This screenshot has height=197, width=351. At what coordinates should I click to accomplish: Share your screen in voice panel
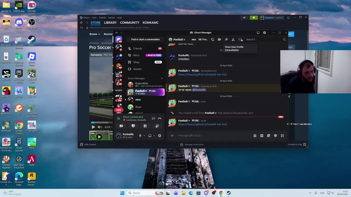coord(133,126)
